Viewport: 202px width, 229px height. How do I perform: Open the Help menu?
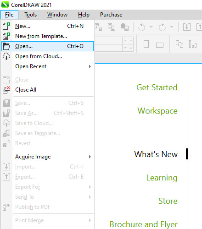[84, 15]
